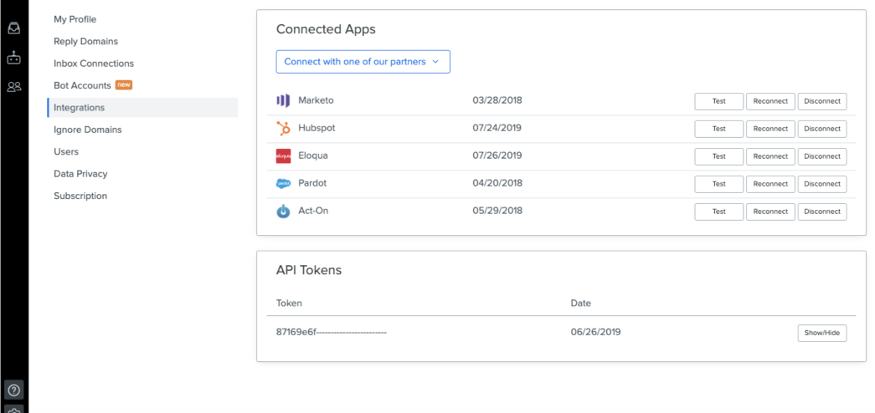Open Inbox Connections settings
The width and height of the screenshot is (875, 413).
pos(94,64)
